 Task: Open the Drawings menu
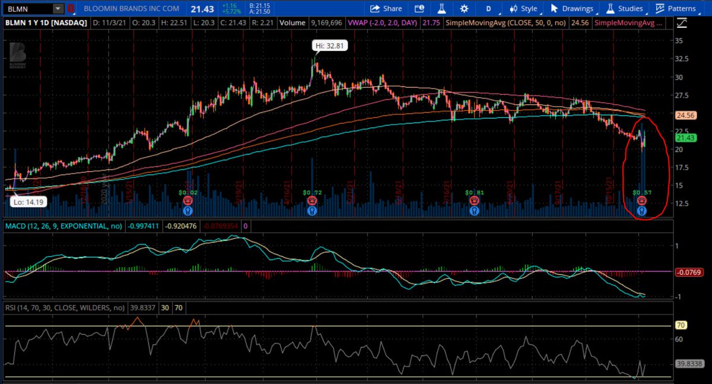[571, 8]
